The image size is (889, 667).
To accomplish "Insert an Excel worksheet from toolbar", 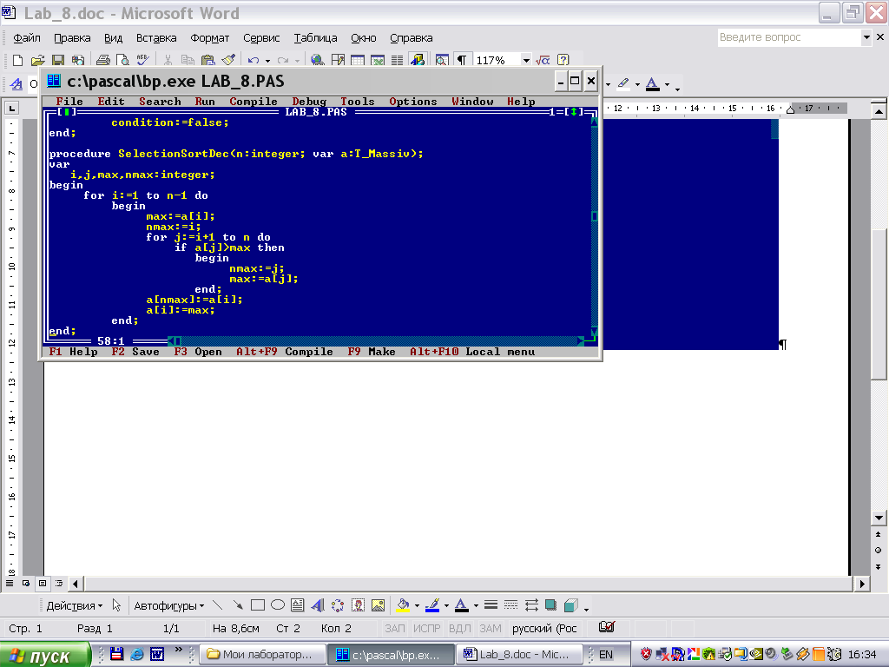I will [377, 60].
